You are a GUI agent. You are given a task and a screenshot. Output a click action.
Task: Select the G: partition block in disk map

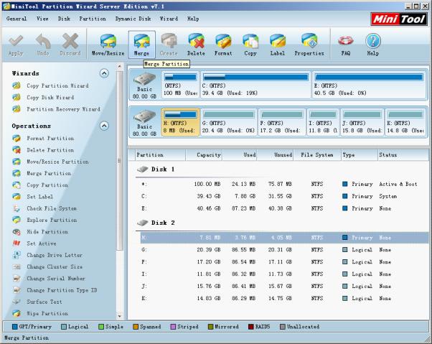point(229,122)
